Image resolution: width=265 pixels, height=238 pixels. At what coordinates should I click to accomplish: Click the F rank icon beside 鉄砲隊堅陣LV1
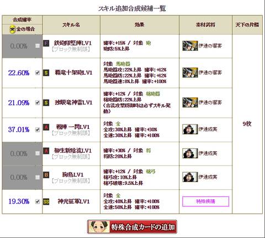pyautogui.click(x=46, y=43)
